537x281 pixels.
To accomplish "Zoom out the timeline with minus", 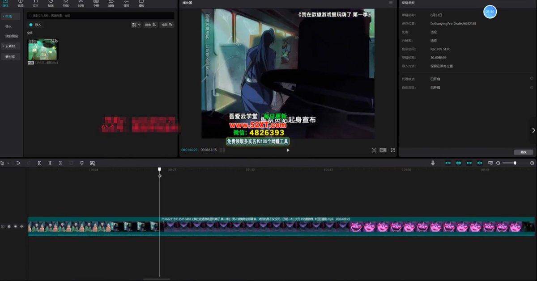I will point(498,163).
